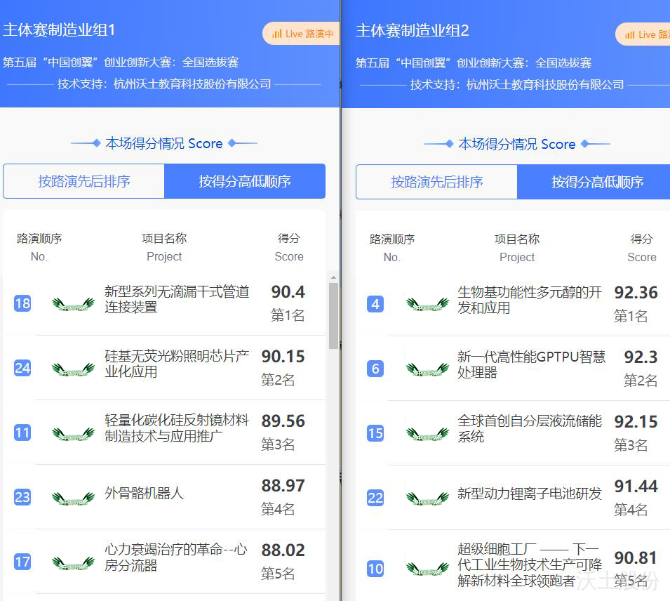Open project 硅基无荧光粉照明芯片产业化应用
This screenshot has width=670, height=601.
(x=176, y=364)
